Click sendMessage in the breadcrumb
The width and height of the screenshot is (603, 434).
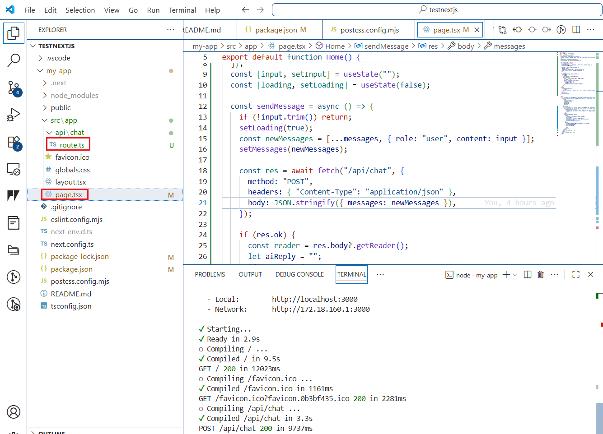pos(386,46)
